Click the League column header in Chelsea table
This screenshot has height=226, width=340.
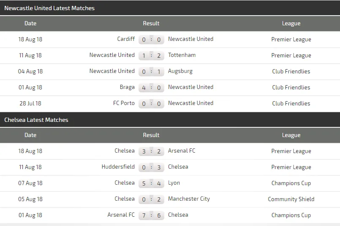tap(291, 135)
